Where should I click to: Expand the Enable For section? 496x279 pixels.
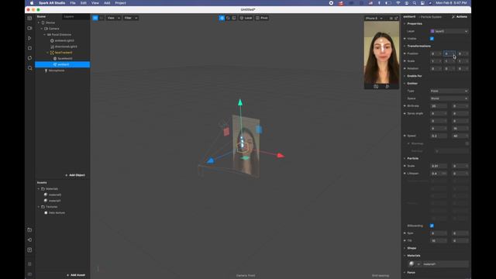tap(405, 76)
